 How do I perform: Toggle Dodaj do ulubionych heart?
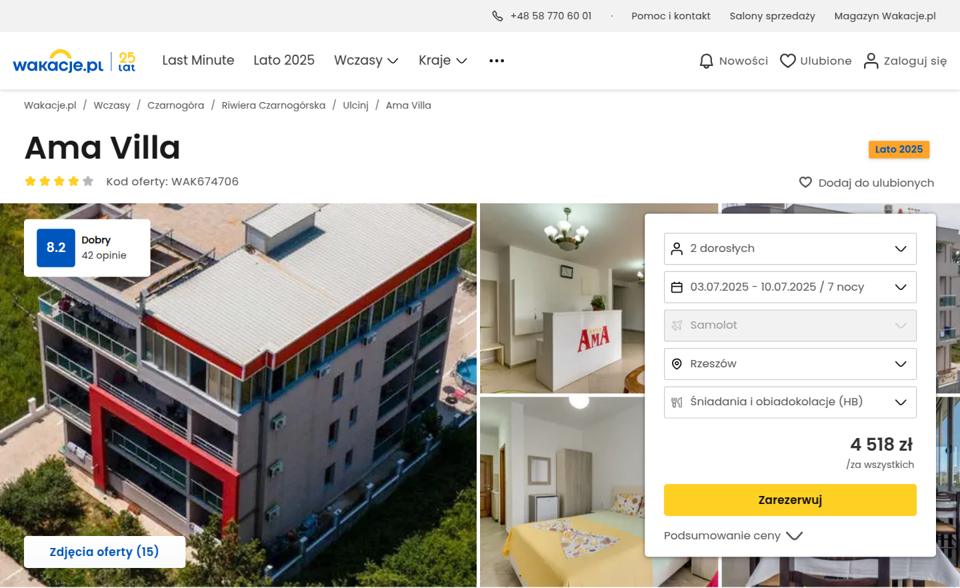tap(805, 183)
